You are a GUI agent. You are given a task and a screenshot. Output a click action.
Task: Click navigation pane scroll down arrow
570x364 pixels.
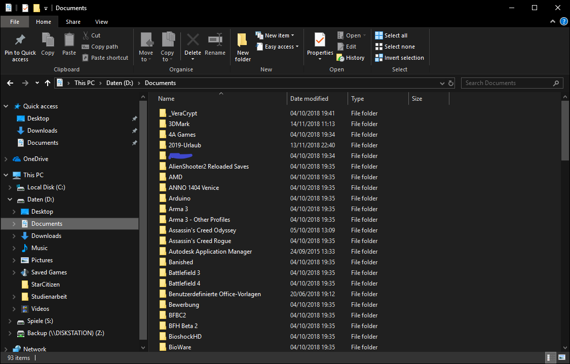tap(143, 348)
